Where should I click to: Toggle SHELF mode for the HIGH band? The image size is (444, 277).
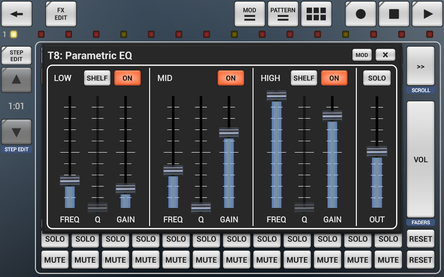pos(304,78)
